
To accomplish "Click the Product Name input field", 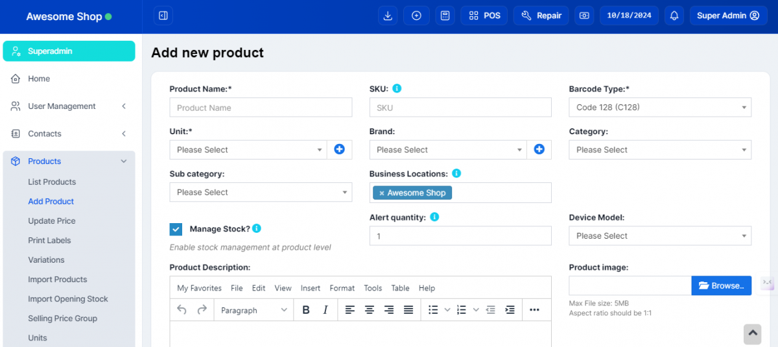I will click(261, 108).
